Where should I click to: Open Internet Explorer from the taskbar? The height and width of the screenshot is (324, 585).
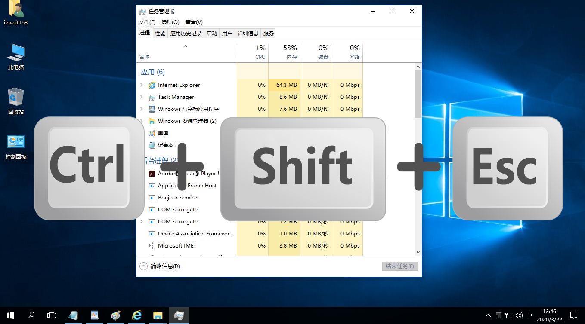(136, 315)
